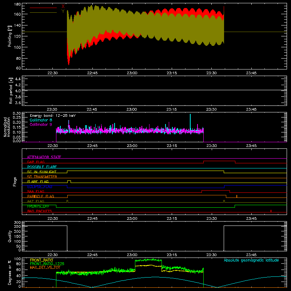Click the short FLARE_FLAG raised pulse
The image size is (291, 291).
(69, 181)
